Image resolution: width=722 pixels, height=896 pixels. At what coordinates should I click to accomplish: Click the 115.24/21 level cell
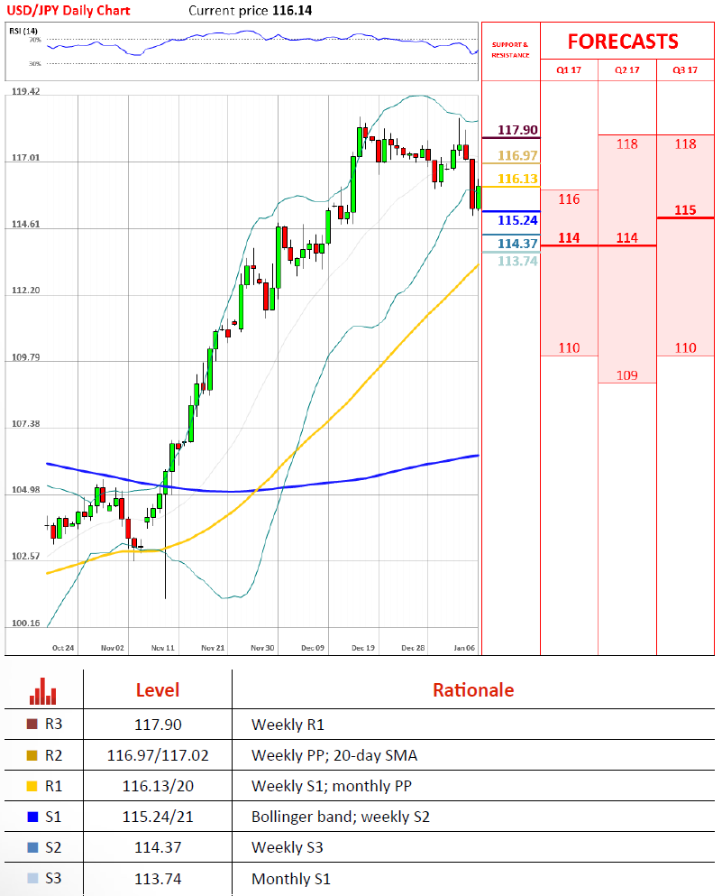tap(158, 817)
